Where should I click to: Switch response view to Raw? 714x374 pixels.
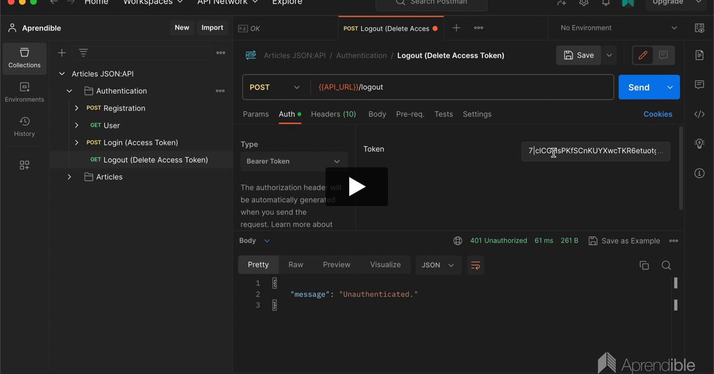point(296,265)
